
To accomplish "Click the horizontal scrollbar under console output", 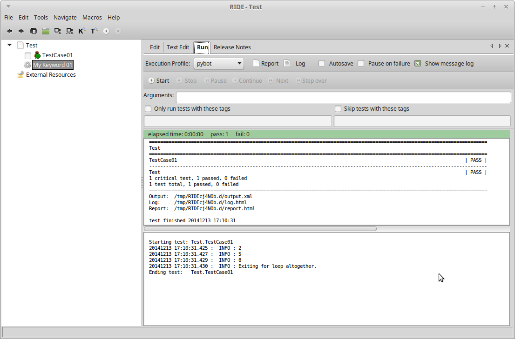I will click(x=260, y=229).
